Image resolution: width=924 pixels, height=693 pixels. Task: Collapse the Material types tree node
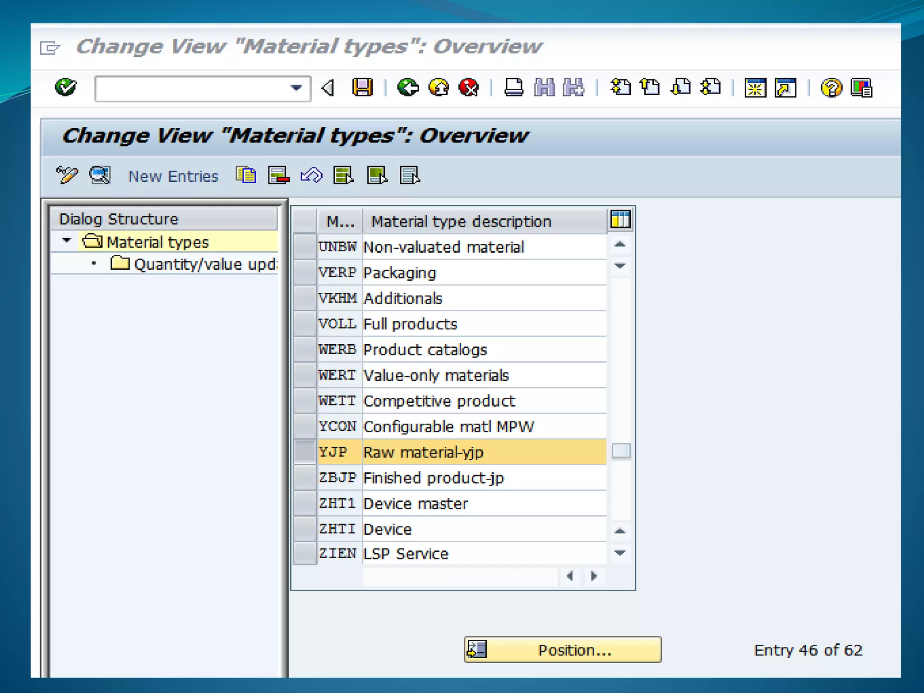pyautogui.click(x=67, y=241)
